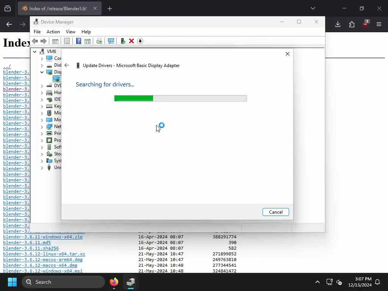This screenshot has height=291, width=388.
Task: Click the processor category icon in tree
Action: [x=49, y=140]
